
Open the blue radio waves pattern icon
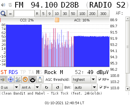coord(11,79)
